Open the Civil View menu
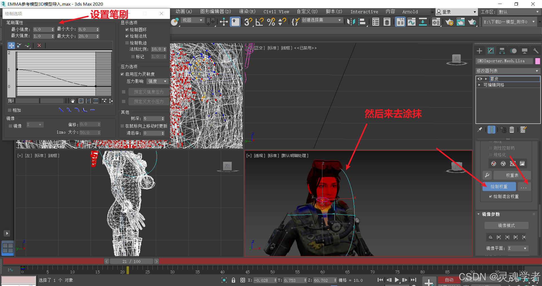The image size is (542, 286). tap(276, 12)
